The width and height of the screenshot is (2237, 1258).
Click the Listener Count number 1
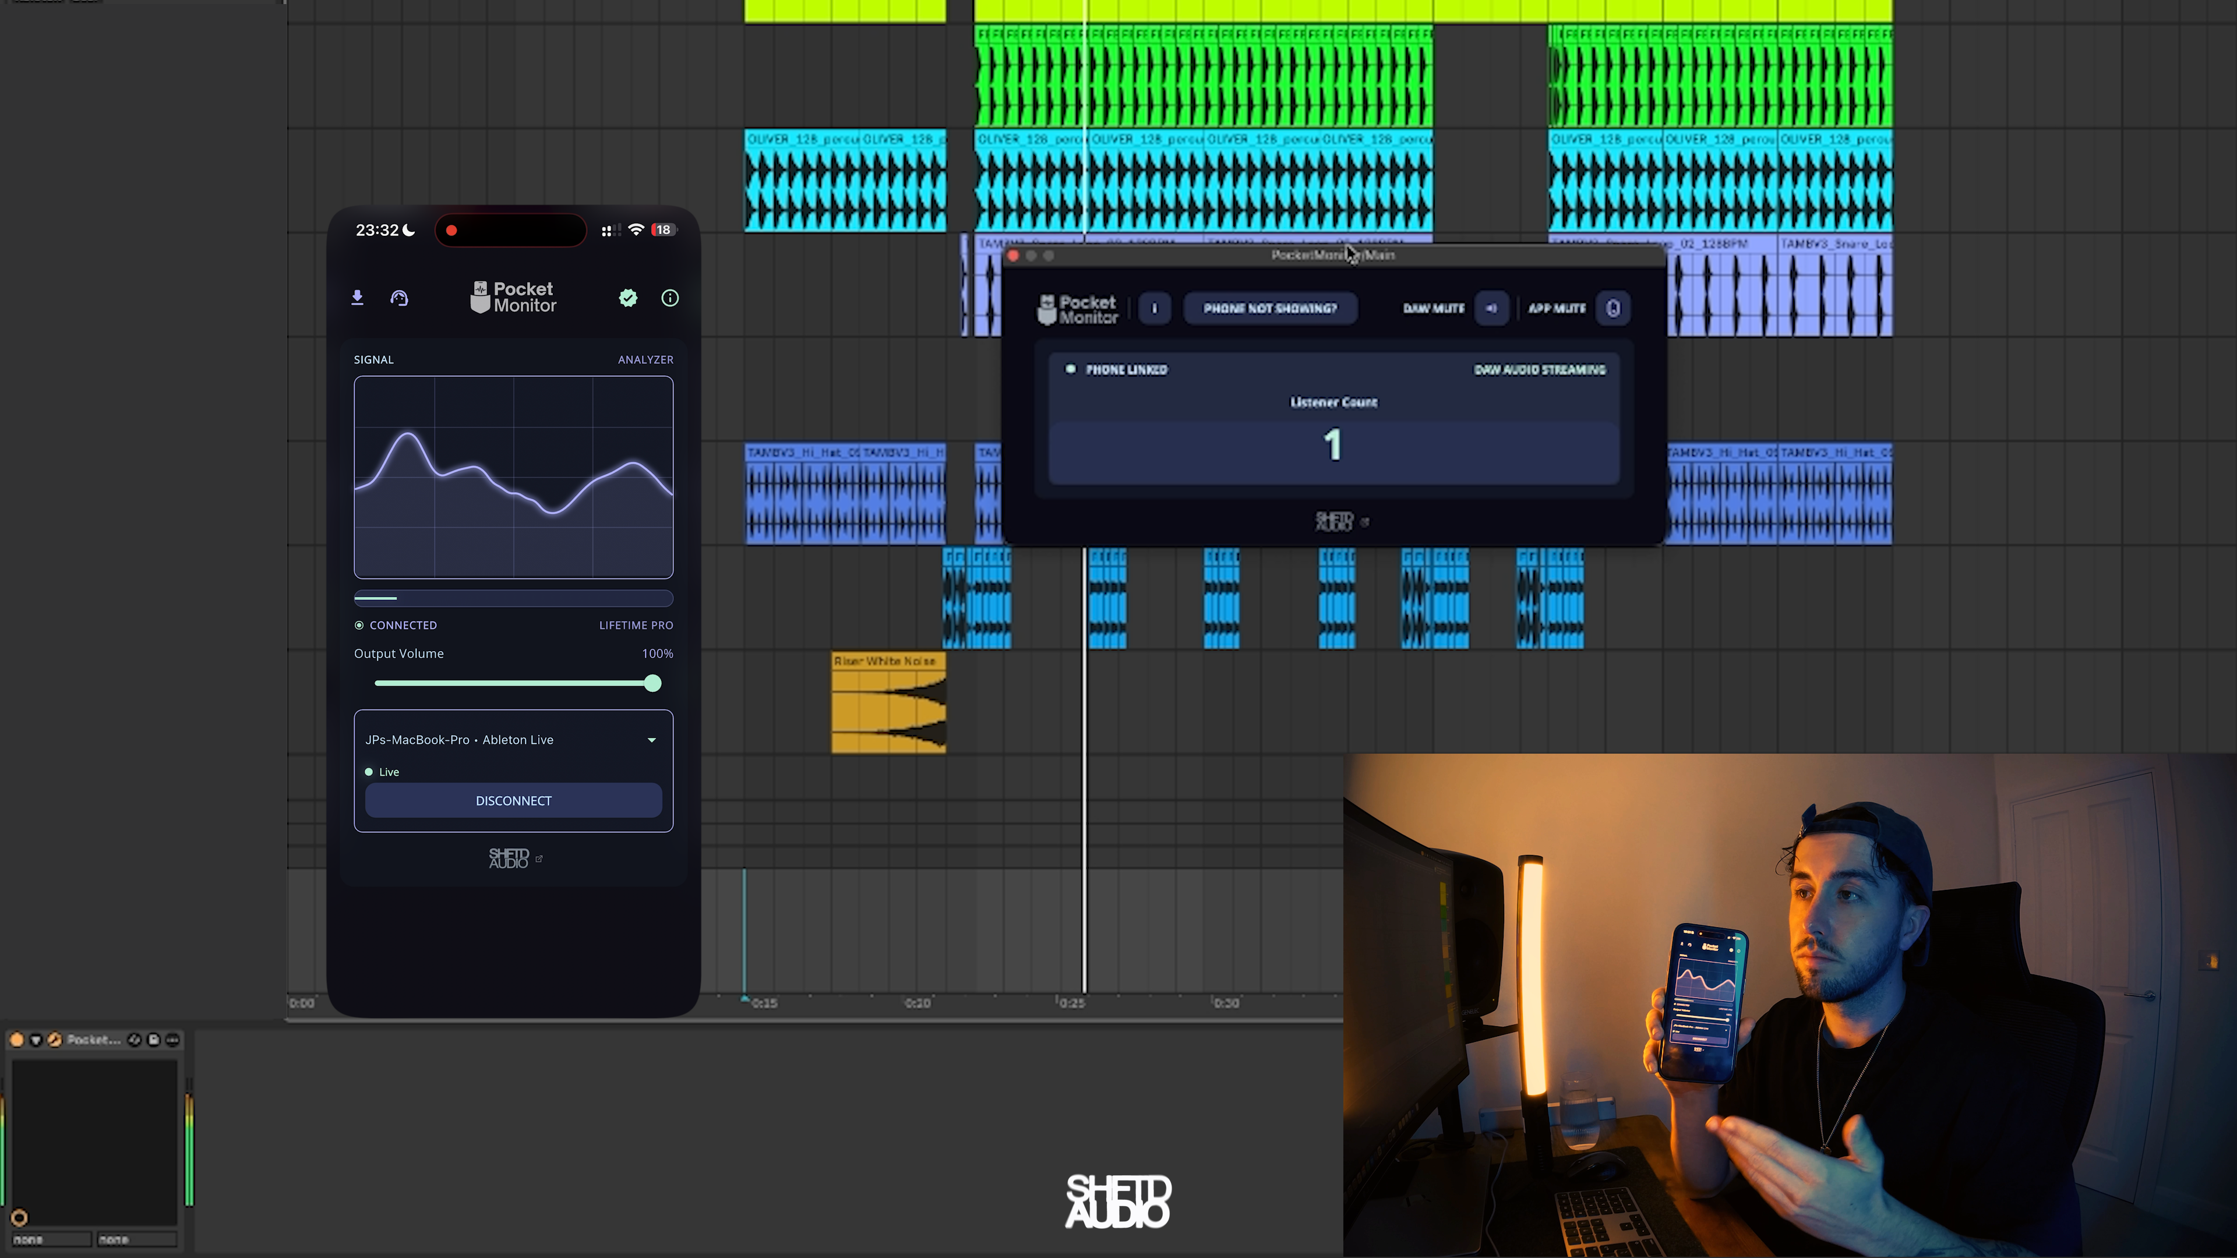[1333, 446]
